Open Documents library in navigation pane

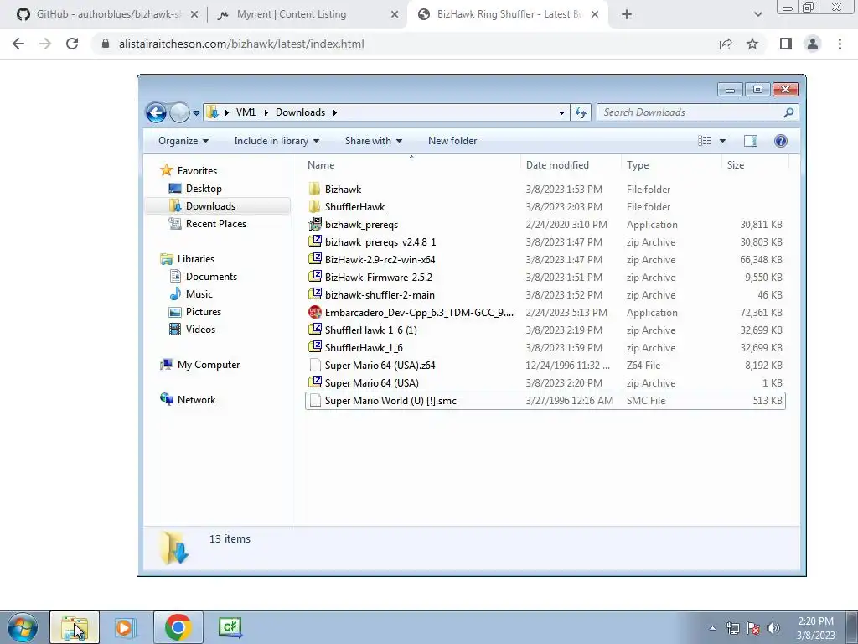click(211, 277)
